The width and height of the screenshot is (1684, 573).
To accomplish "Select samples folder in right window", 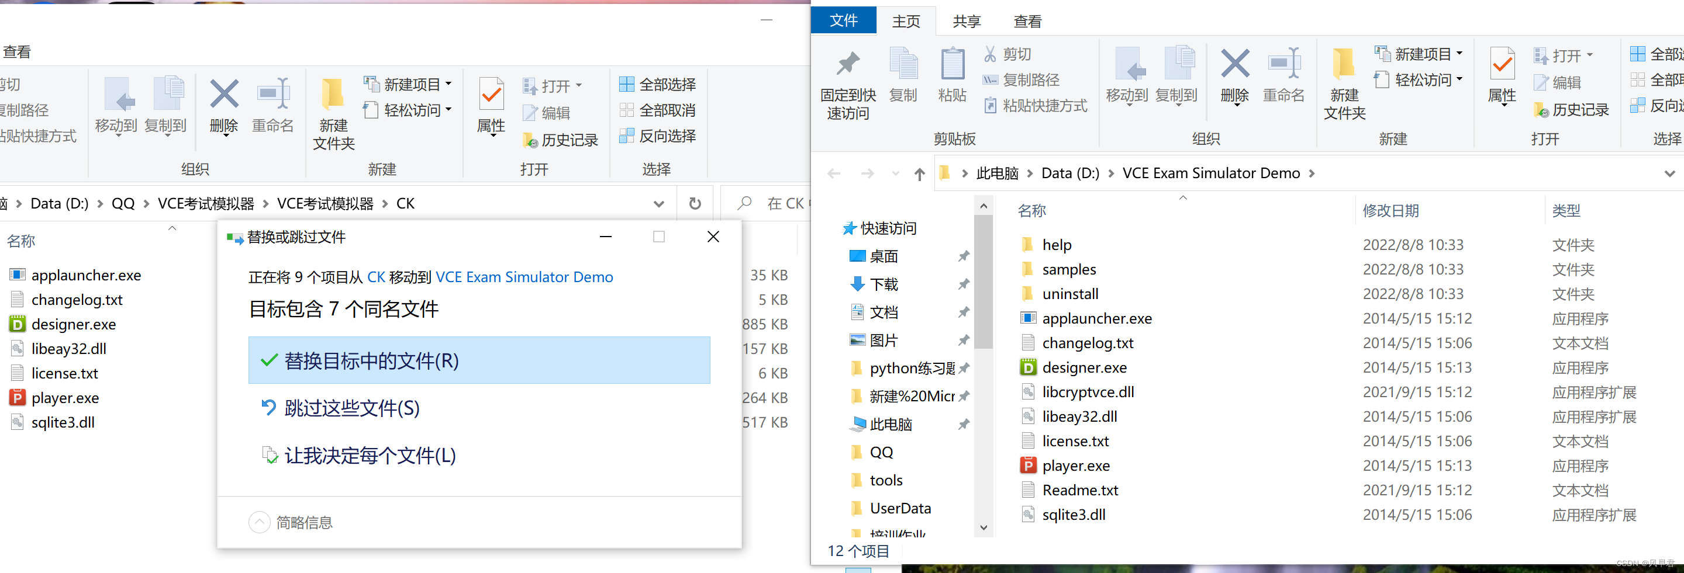I will [1058, 269].
